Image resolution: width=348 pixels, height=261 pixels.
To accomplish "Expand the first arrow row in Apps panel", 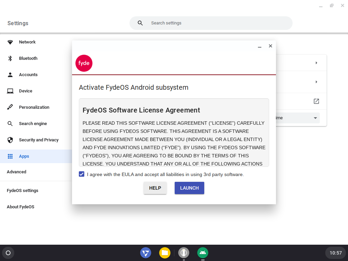I will click(316, 63).
